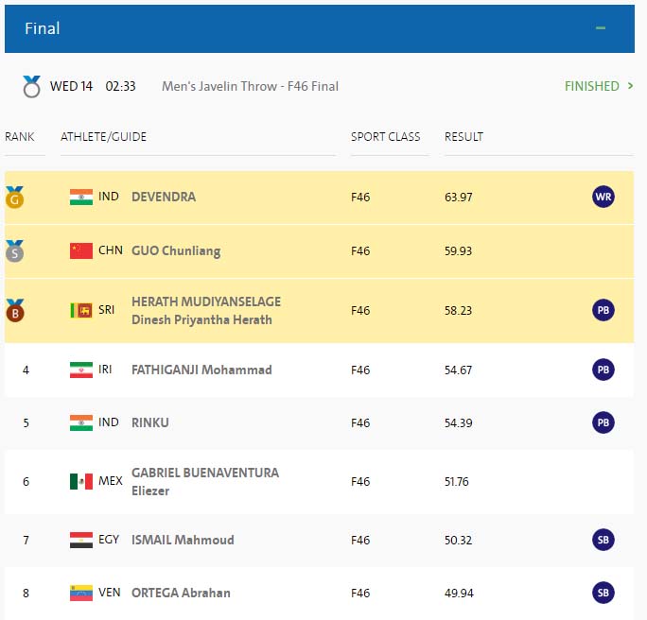Click the gold medal rank icon
The image size is (647, 620).
[14, 198]
